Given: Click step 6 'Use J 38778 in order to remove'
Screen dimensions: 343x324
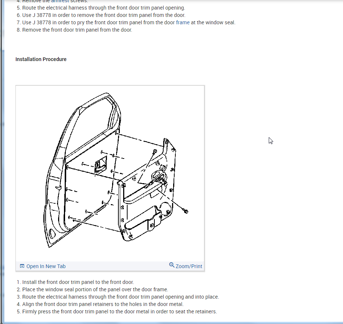Looking at the screenshot, I should click(x=104, y=15).
